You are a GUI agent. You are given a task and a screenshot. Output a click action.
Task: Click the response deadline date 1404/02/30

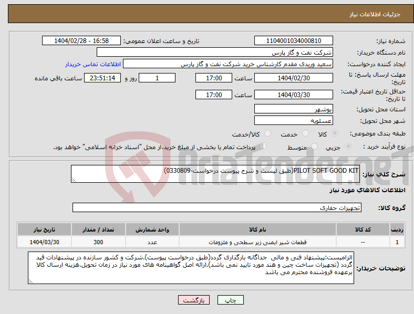coord(294,78)
